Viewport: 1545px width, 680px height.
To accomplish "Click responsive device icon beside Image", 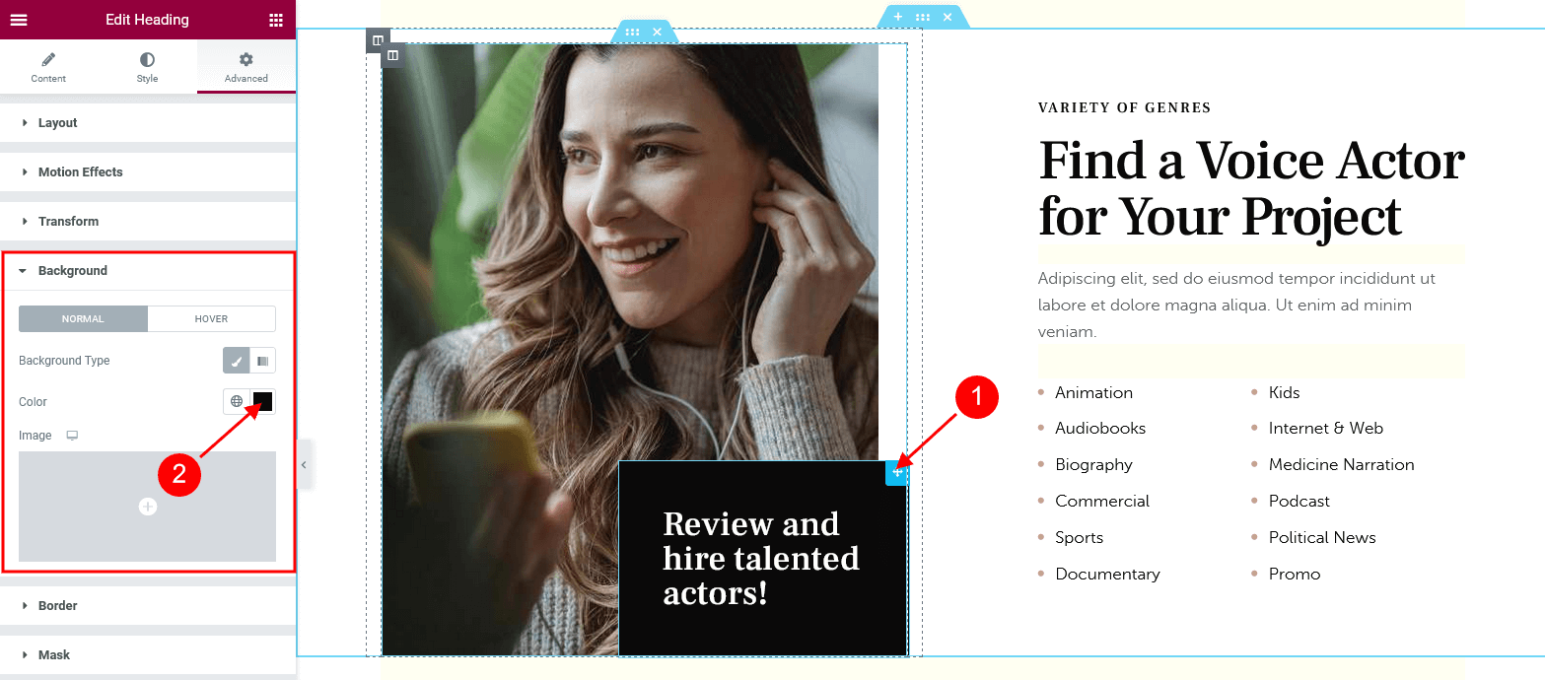I will pos(72,436).
